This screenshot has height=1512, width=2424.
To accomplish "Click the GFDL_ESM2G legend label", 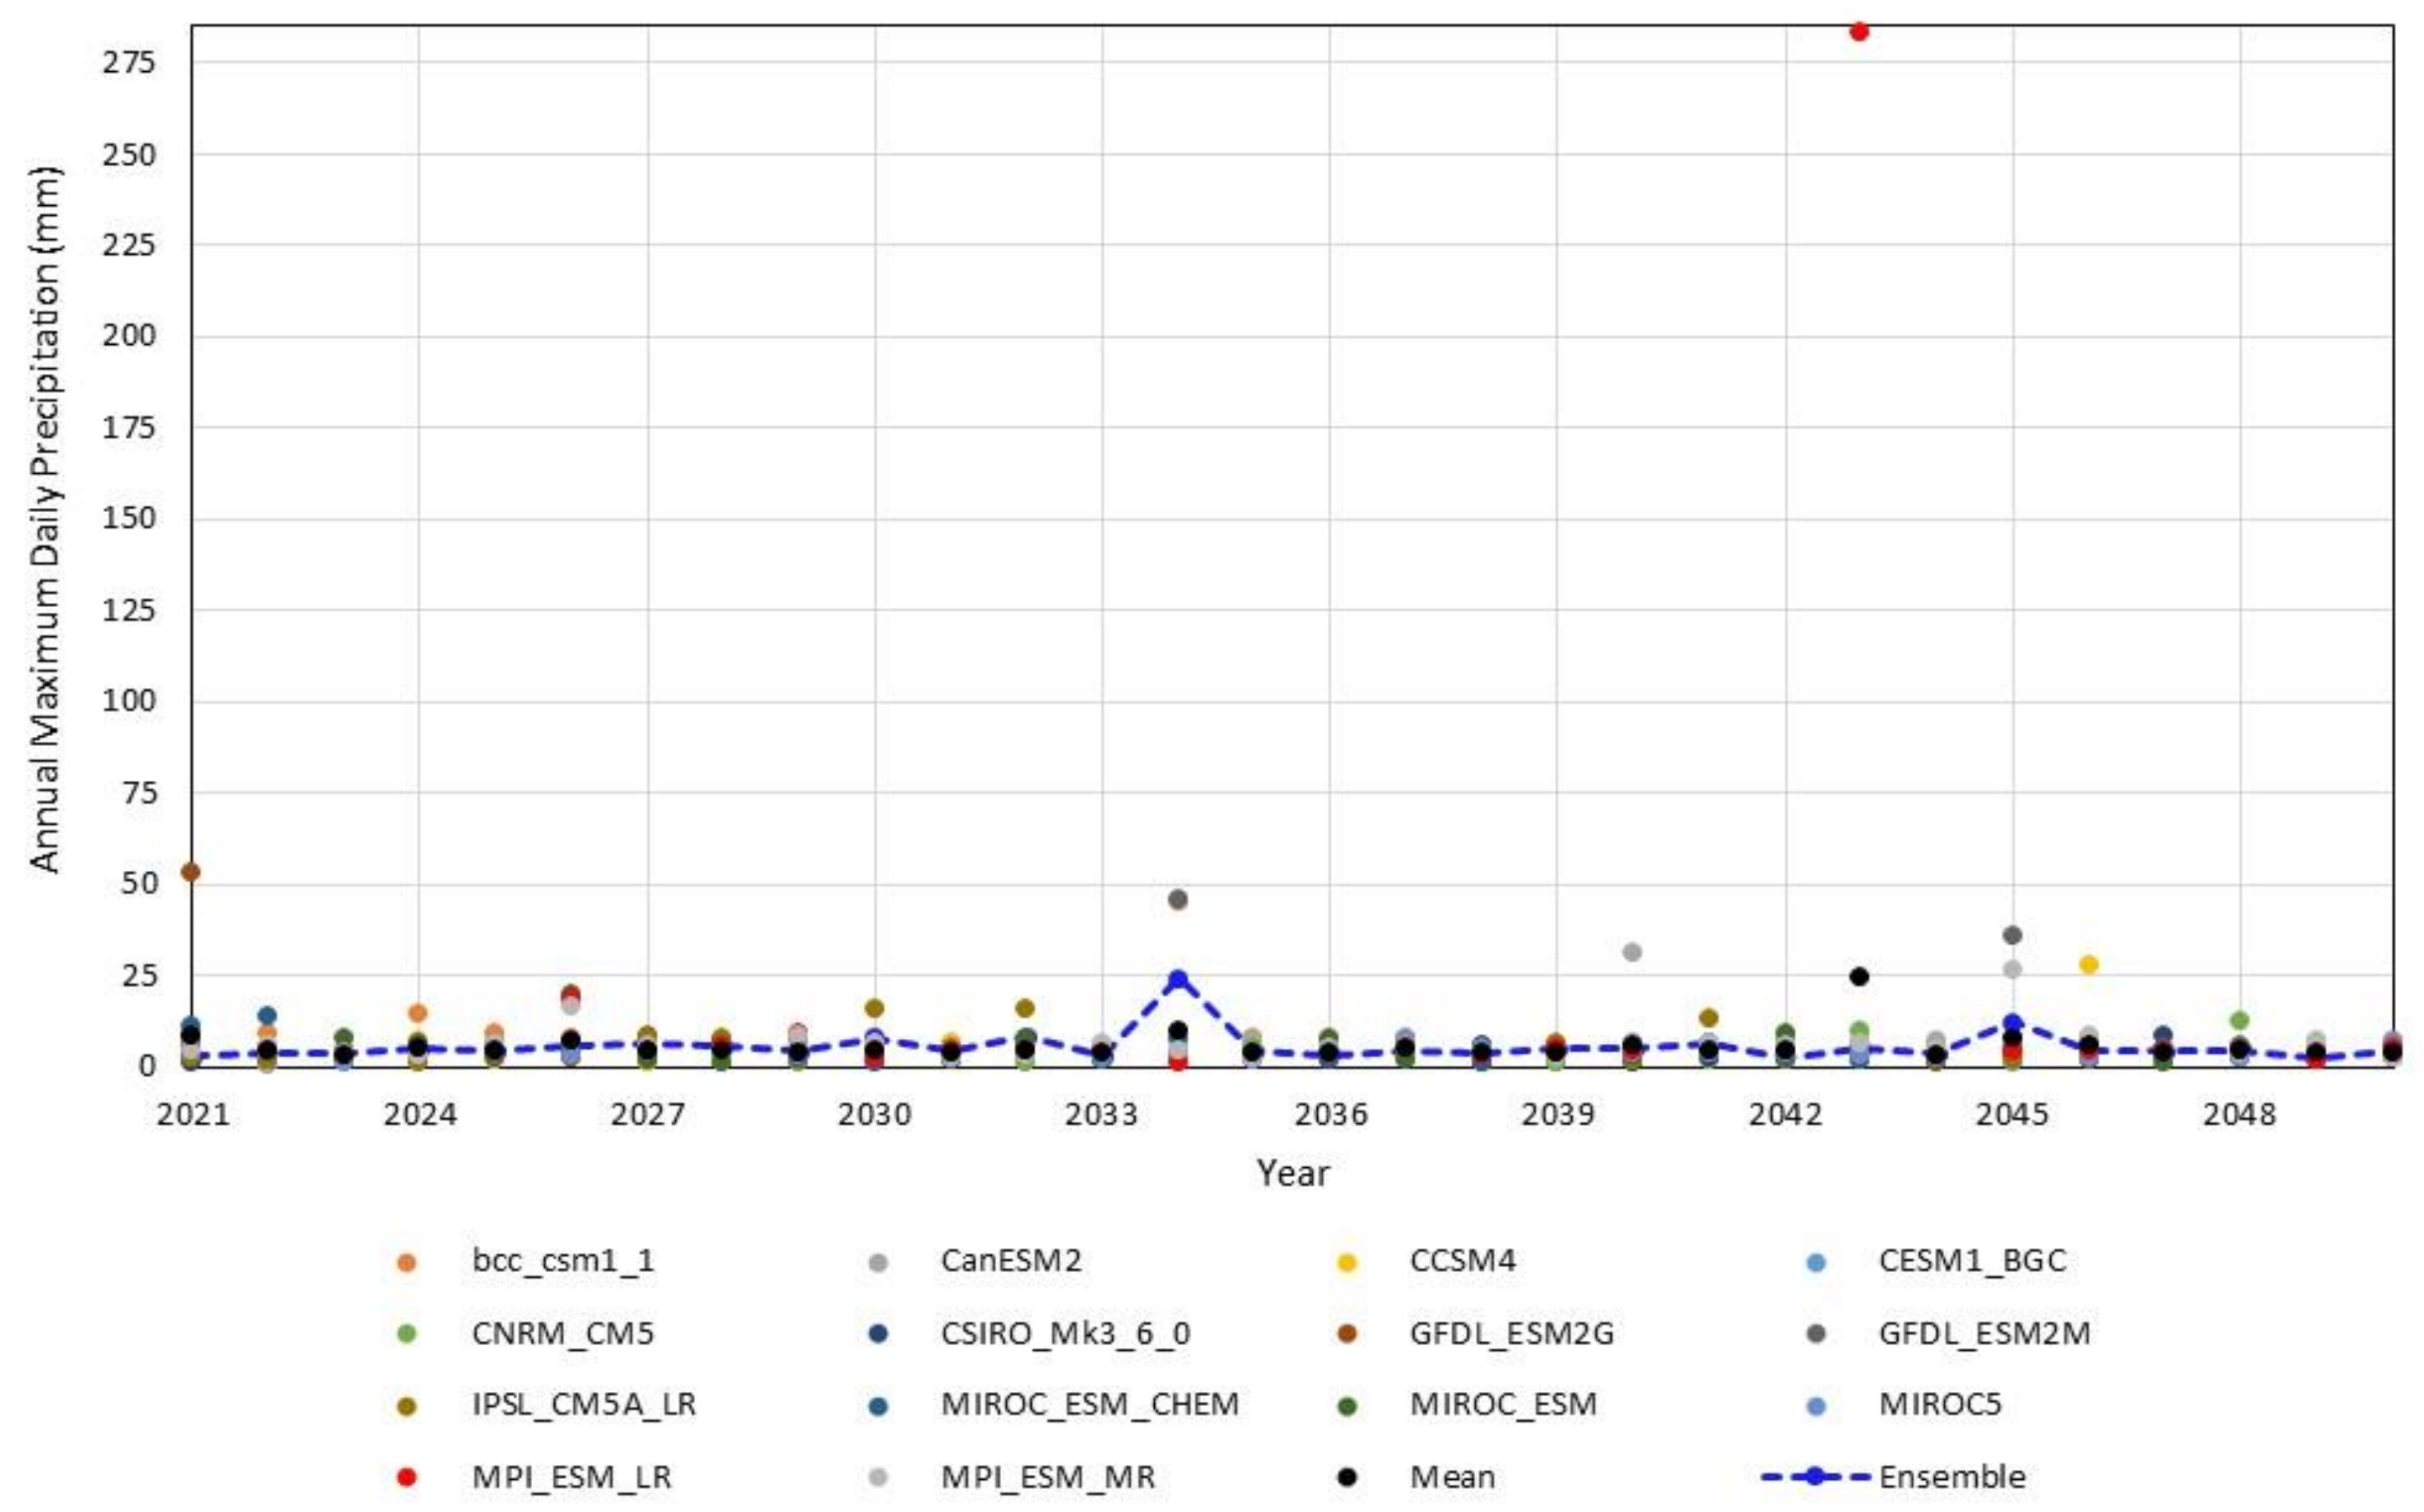I will [x=1511, y=1334].
